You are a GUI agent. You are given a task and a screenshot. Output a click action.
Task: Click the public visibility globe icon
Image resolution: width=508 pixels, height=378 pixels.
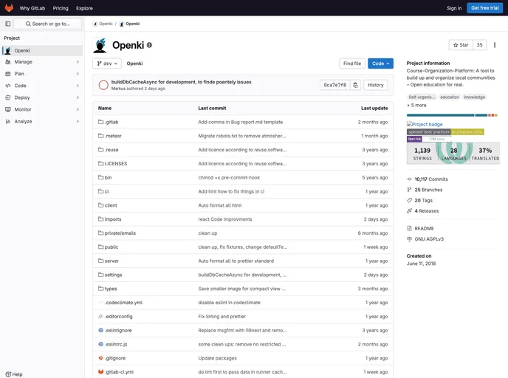[149, 45]
